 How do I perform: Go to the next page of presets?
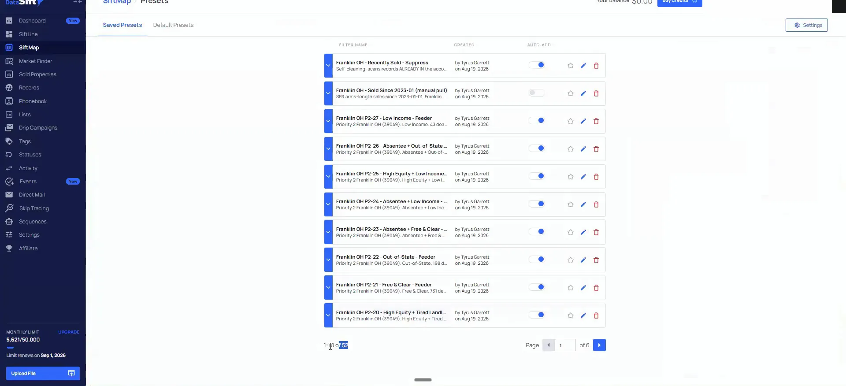[599, 345]
